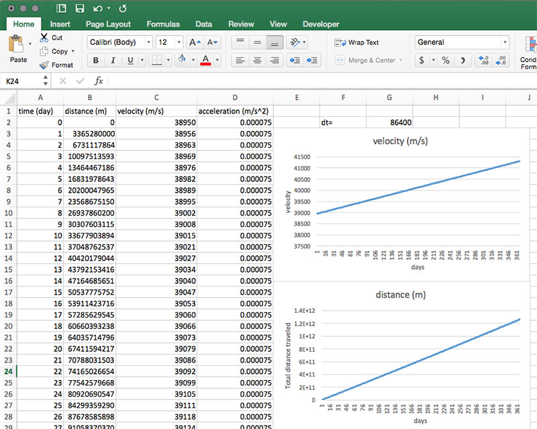Open the Page Layout tab
537x429 pixels.
click(108, 24)
